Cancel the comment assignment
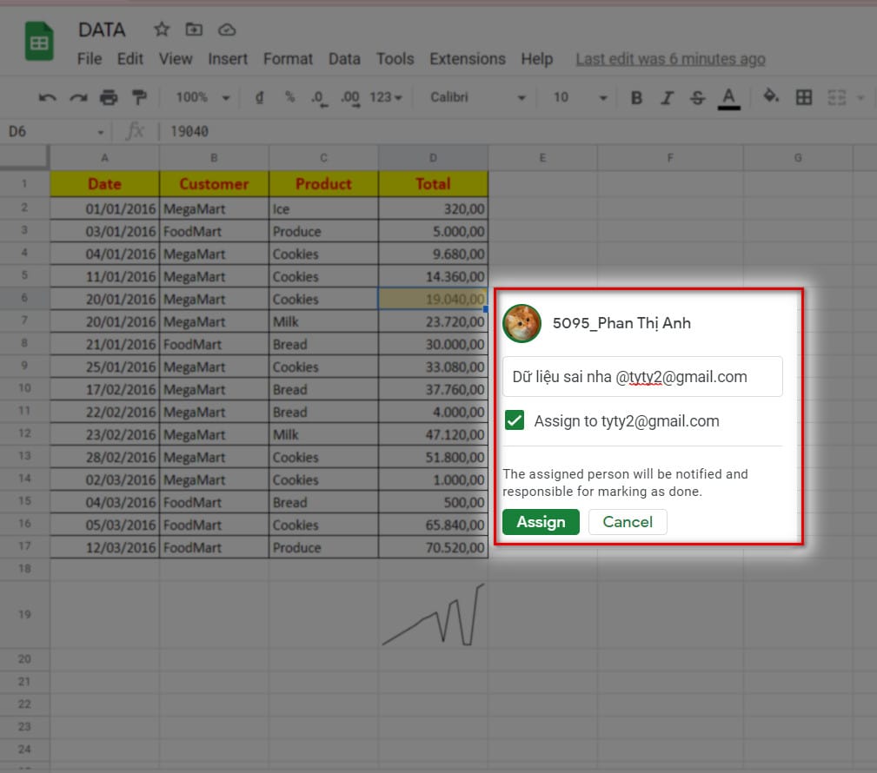Image resolution: width=877 pixels, height=773 pixels. pos(628,522)
